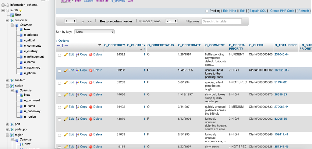Click the + Options link

click(x=62, y=41)
